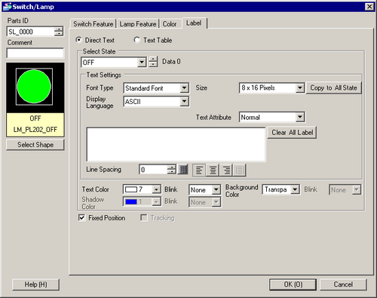This screenshot has width=377, height=298.
Task: Select the Label tab
Action: click(x=194, y=23)
